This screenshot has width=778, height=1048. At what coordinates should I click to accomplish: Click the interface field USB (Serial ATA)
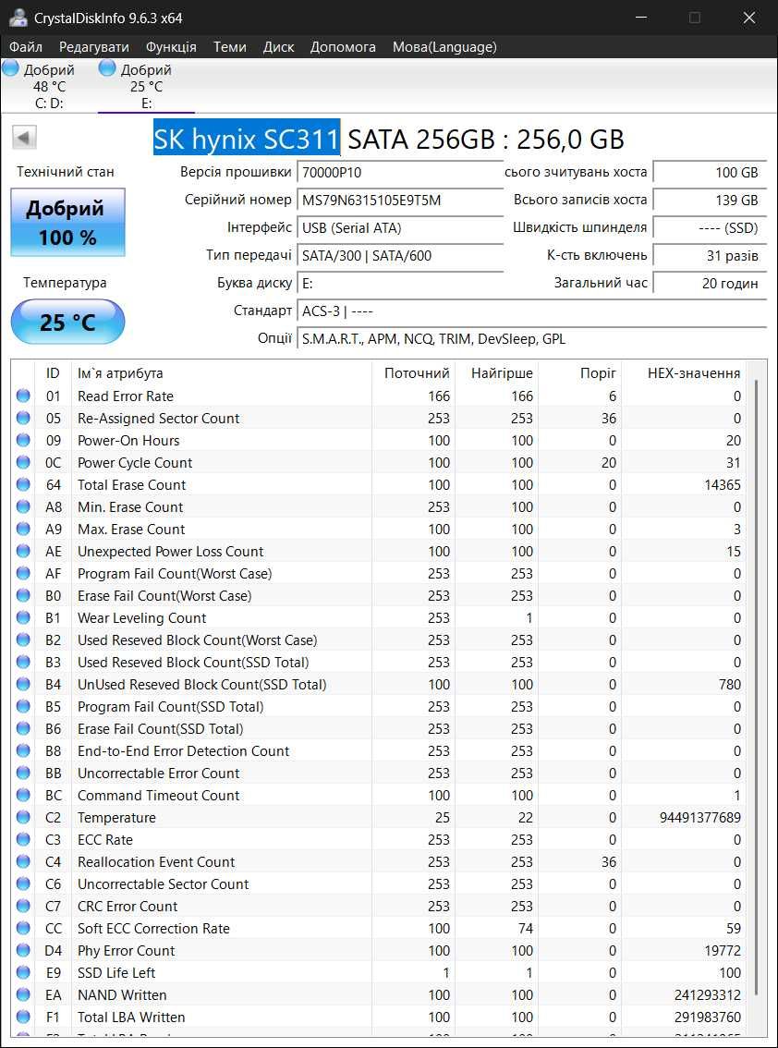tap(400, 228)
